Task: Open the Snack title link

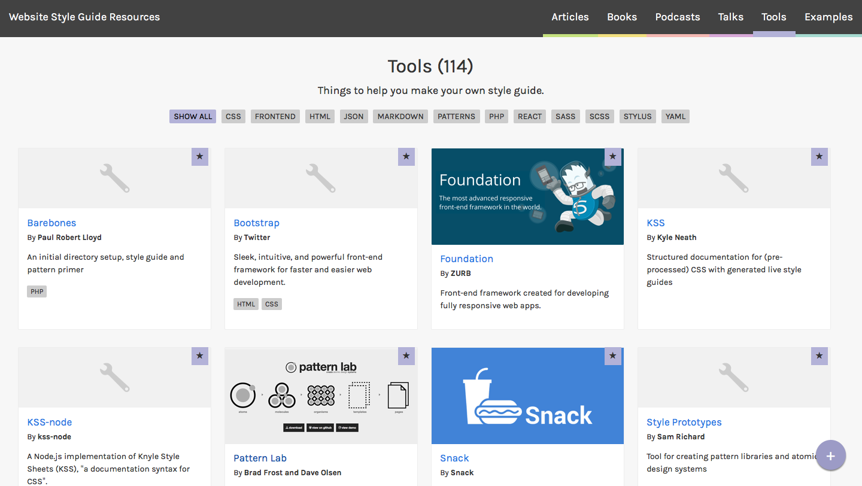Action: click(454, 458)
